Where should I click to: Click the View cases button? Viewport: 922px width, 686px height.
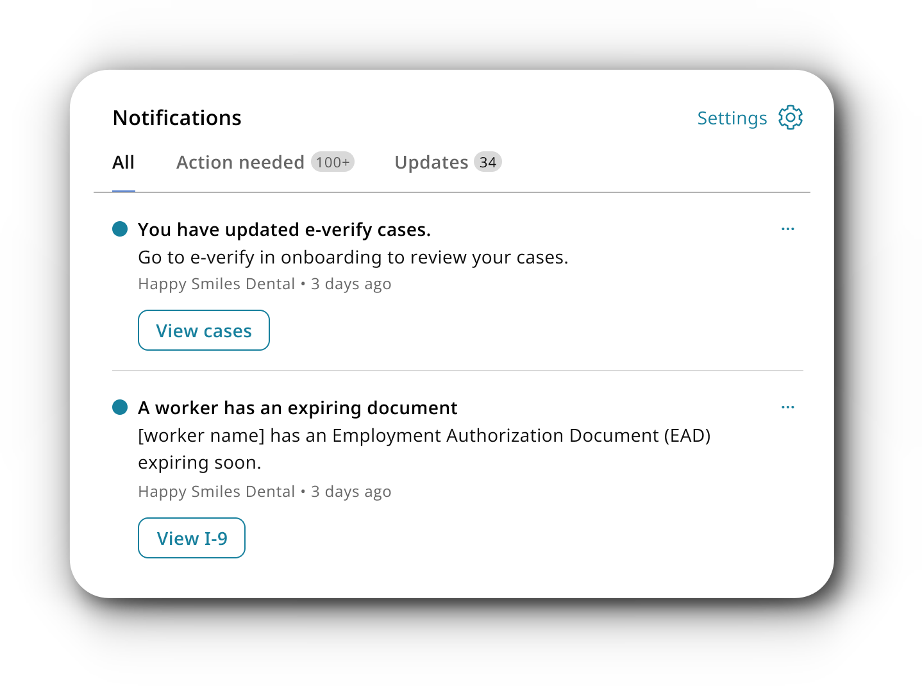pos(204,330)
